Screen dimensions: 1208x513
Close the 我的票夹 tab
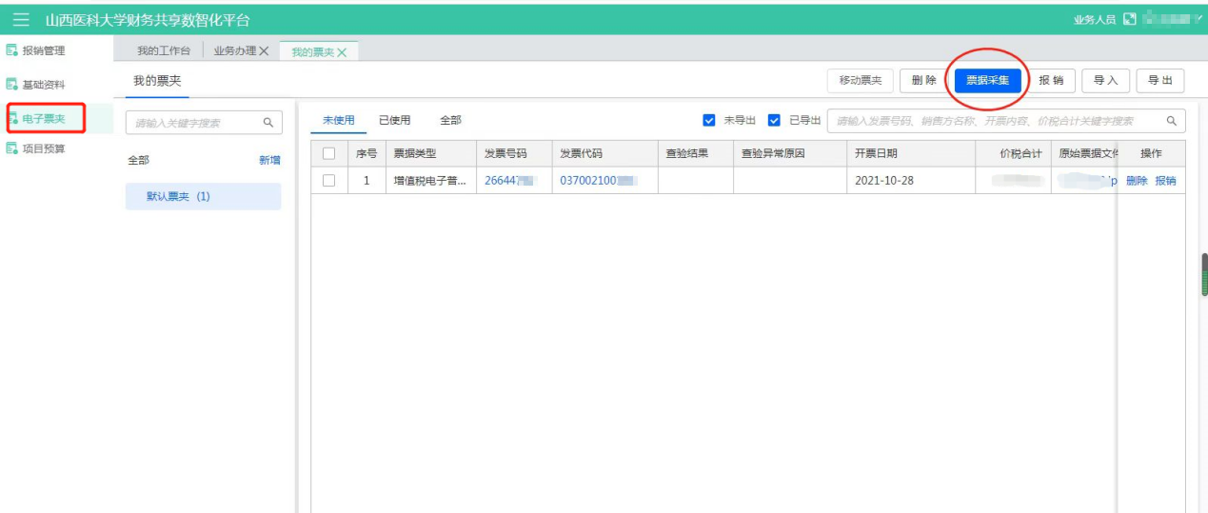tap(342, 52)
